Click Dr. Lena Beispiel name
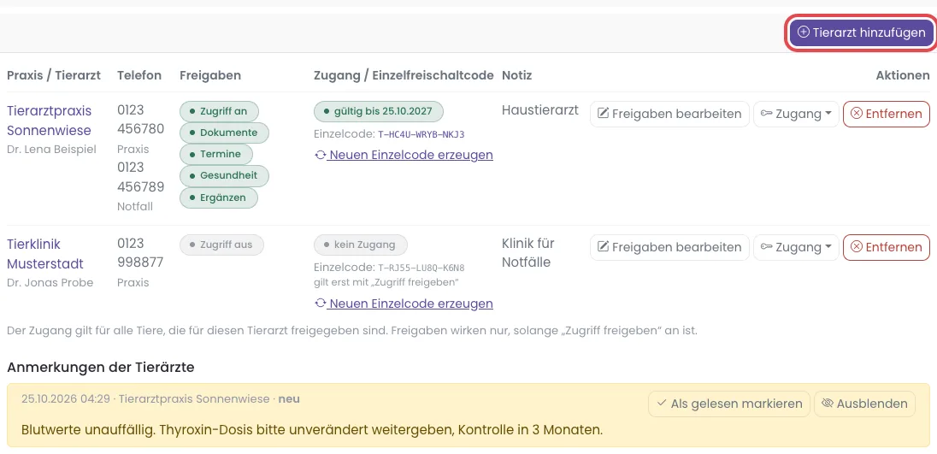Image resolution: width=937 pixels, height=454 pixels. (x=51, y=150)
